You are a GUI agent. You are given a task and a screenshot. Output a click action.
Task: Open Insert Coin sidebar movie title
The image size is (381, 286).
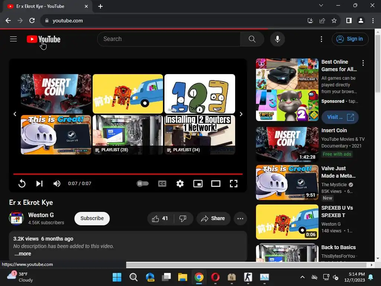pyautogui.click(x=334, y=130)
